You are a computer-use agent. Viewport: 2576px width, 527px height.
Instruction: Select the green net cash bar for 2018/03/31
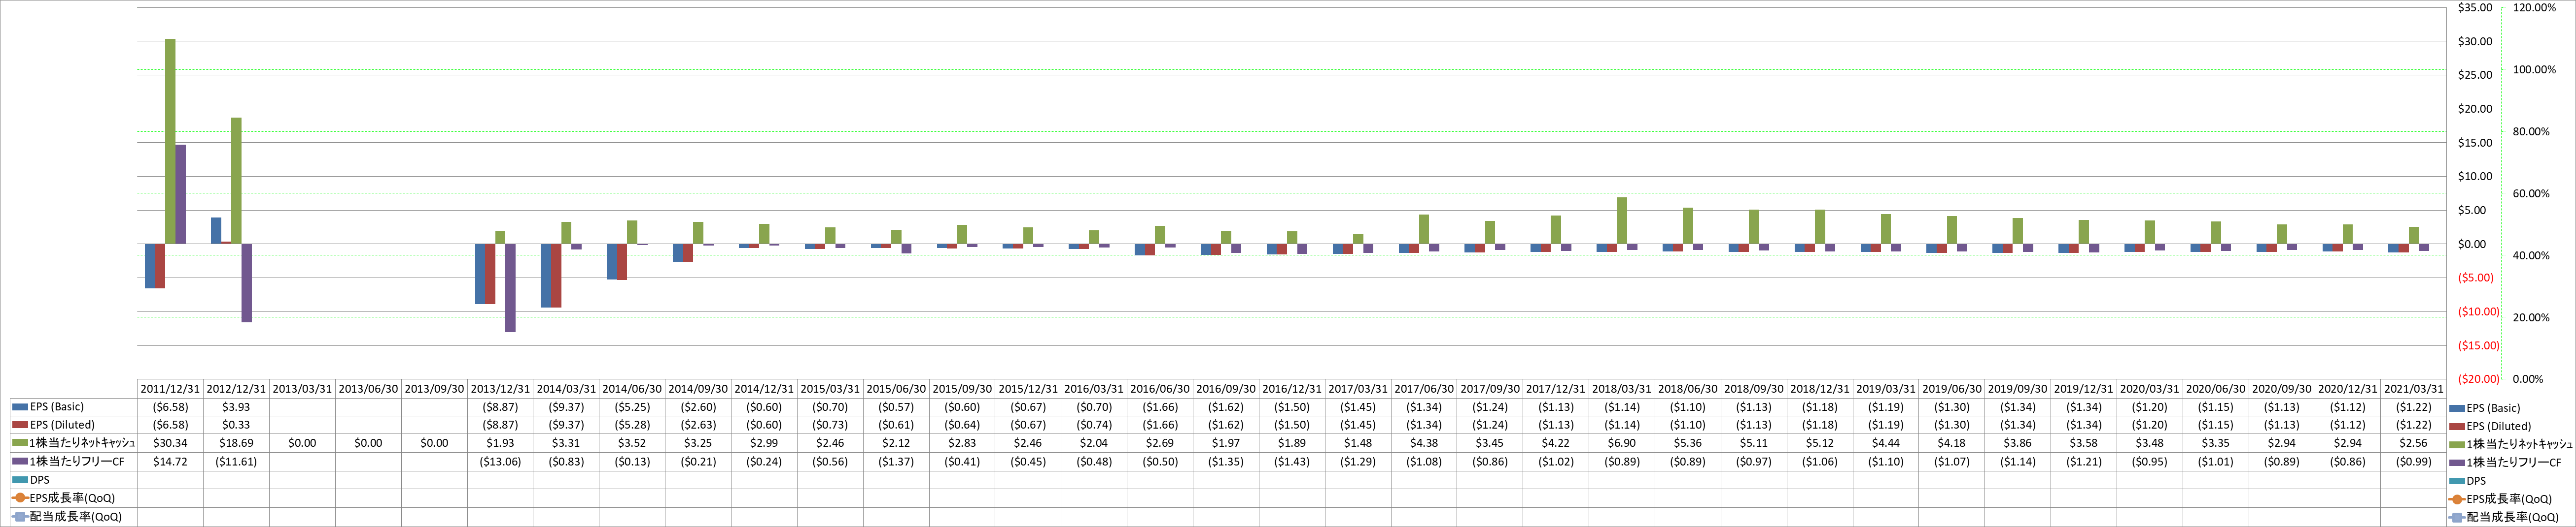[x=1622, y=220]
